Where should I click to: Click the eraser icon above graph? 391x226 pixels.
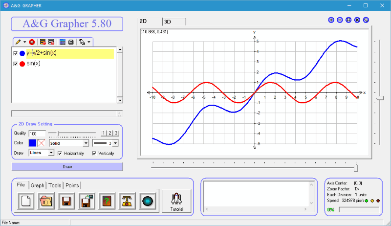pos(366,20)
